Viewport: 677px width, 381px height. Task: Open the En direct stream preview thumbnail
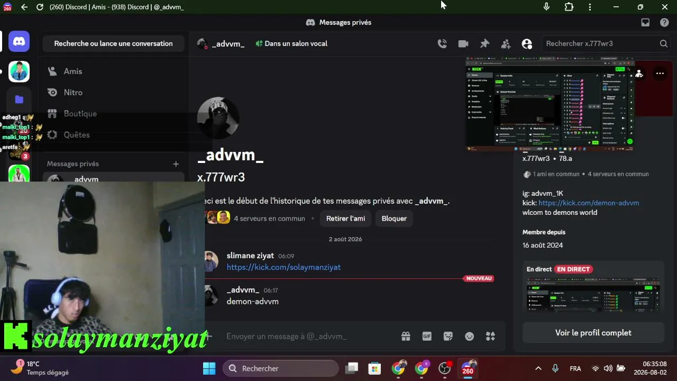pos(593,295)
